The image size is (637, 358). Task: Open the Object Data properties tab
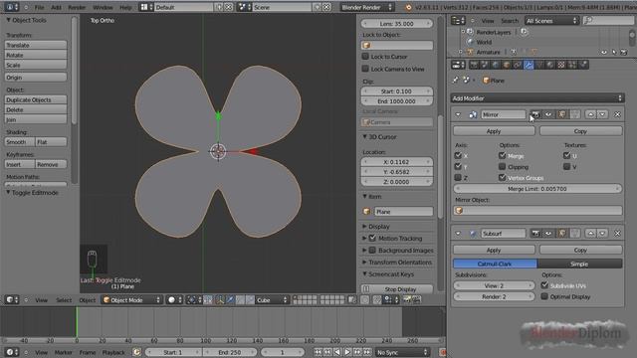539,65
